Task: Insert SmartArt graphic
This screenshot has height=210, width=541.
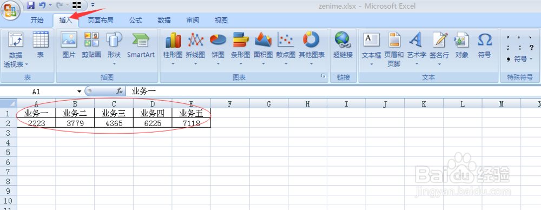Action: tap(141, 45)
